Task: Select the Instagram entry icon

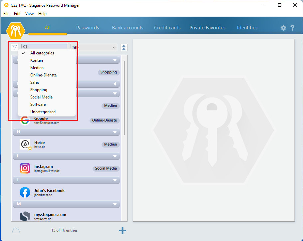Action: tap(25, 168)
